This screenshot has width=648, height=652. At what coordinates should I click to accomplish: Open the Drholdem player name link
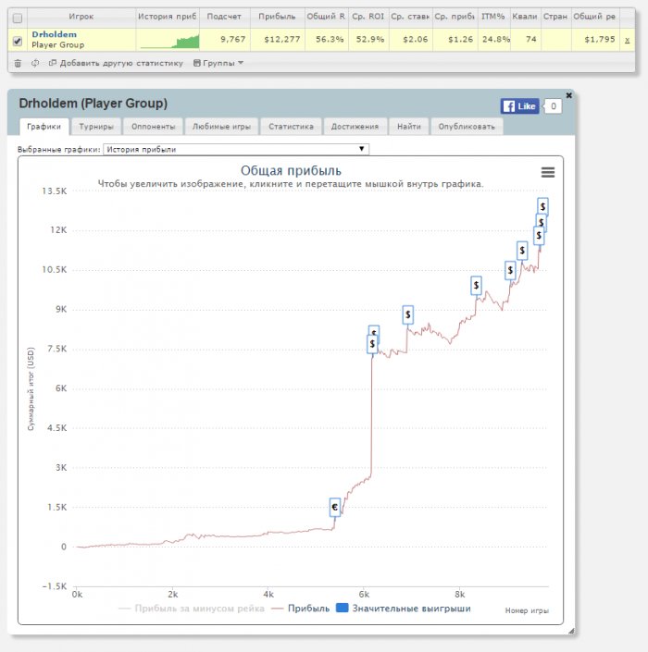(x=54, y=34)
